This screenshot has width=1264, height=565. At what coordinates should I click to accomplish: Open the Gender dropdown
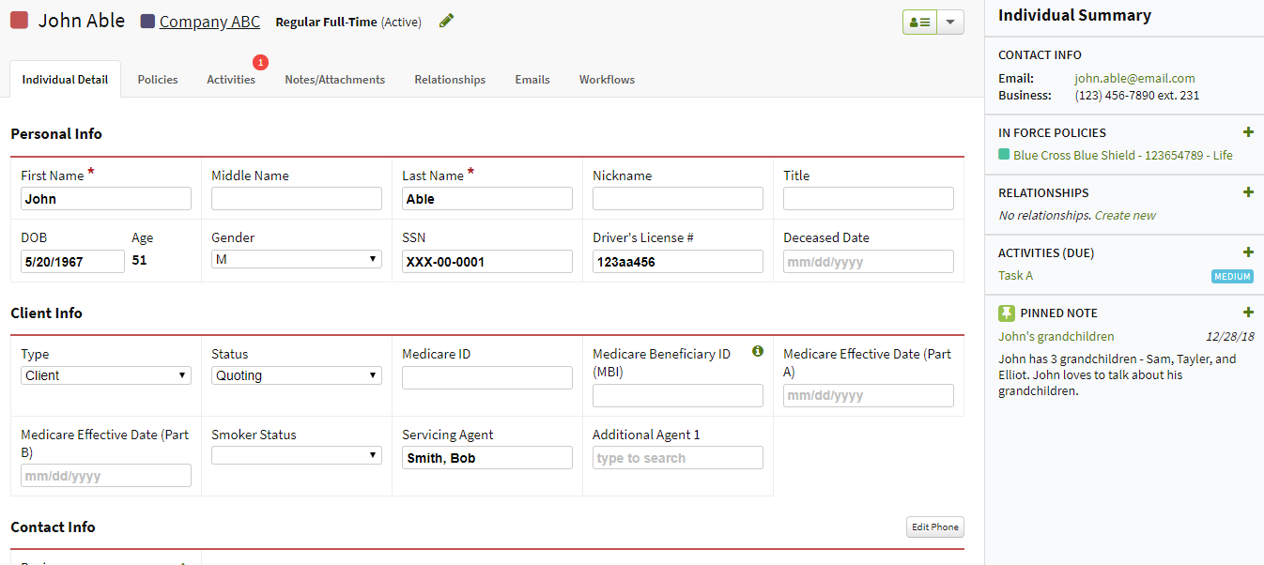(296, 258)
